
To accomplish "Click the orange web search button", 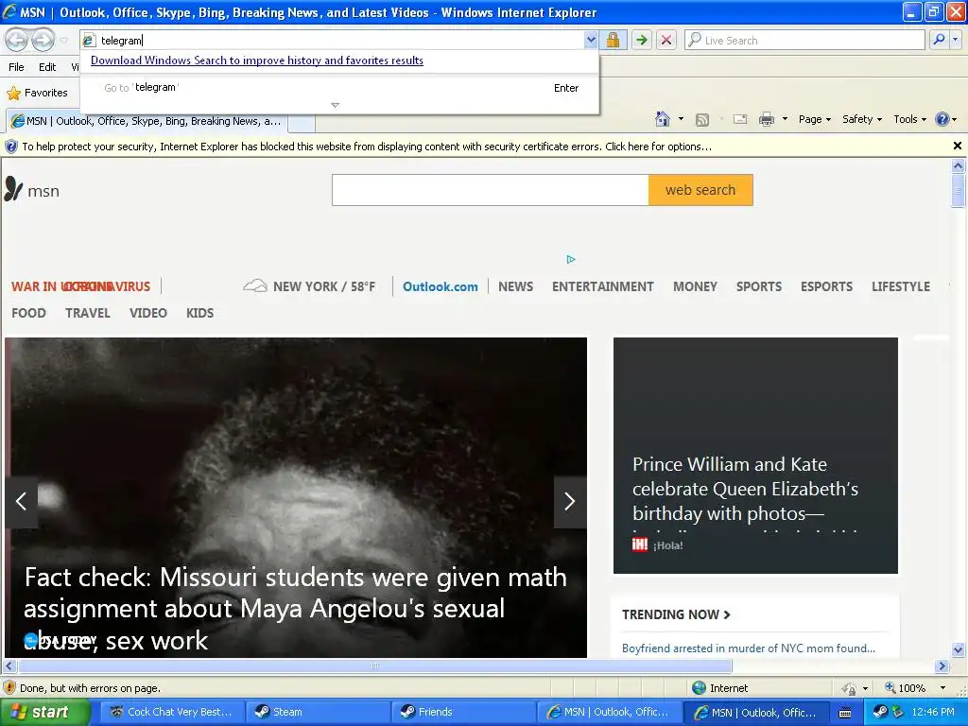I will click(700, 190).
